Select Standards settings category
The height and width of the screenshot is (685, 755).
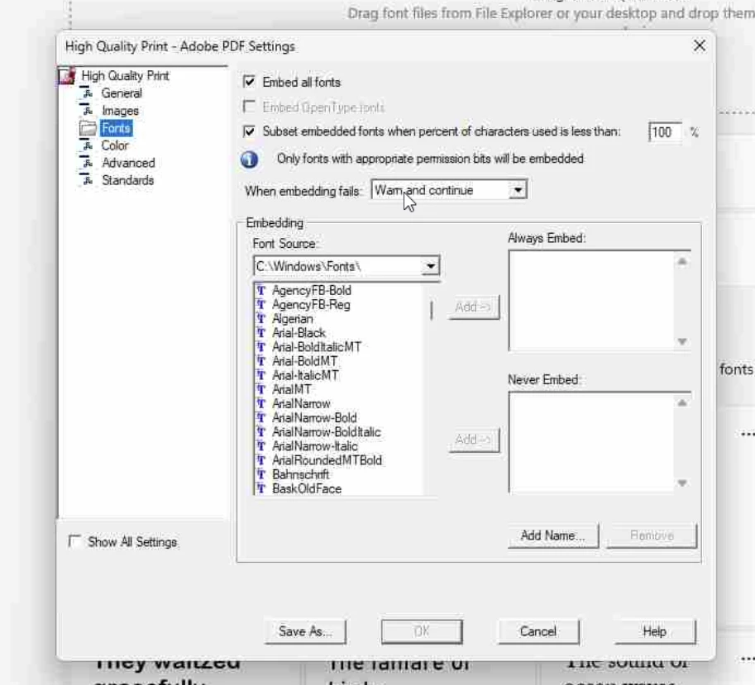coord(127,180)
